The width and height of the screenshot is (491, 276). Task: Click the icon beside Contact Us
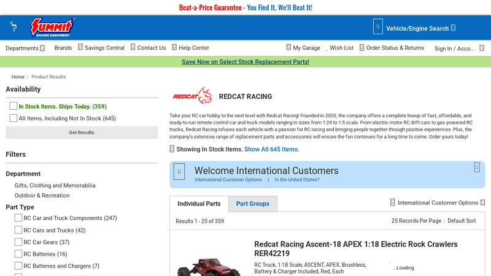tap(133, 47)
